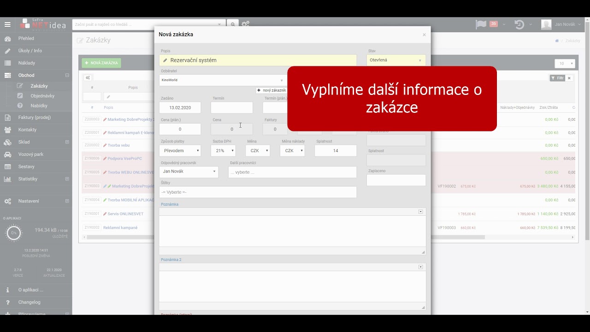The width and height of the screenshot is (590, 332).
Task: Click the Štítky select field
Action: (x=258, y=192)
